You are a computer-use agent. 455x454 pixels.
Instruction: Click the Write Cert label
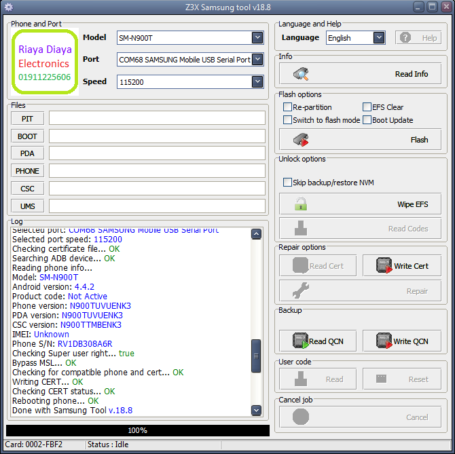[411, 266]
